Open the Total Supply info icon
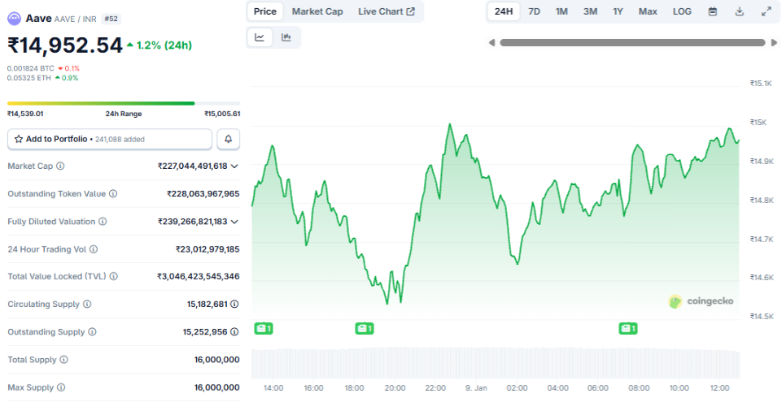 63,359
